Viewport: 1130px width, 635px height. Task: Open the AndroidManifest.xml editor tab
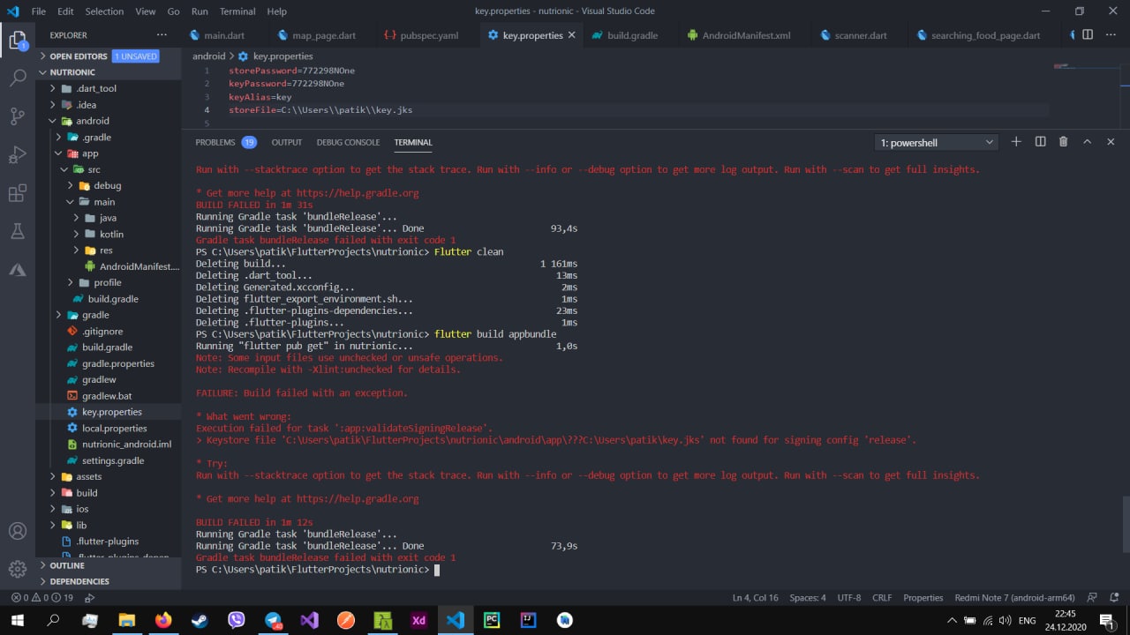737,35
